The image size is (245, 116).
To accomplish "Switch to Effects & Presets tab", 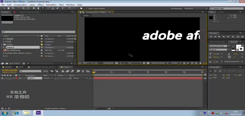I will [x=217, y=42].
